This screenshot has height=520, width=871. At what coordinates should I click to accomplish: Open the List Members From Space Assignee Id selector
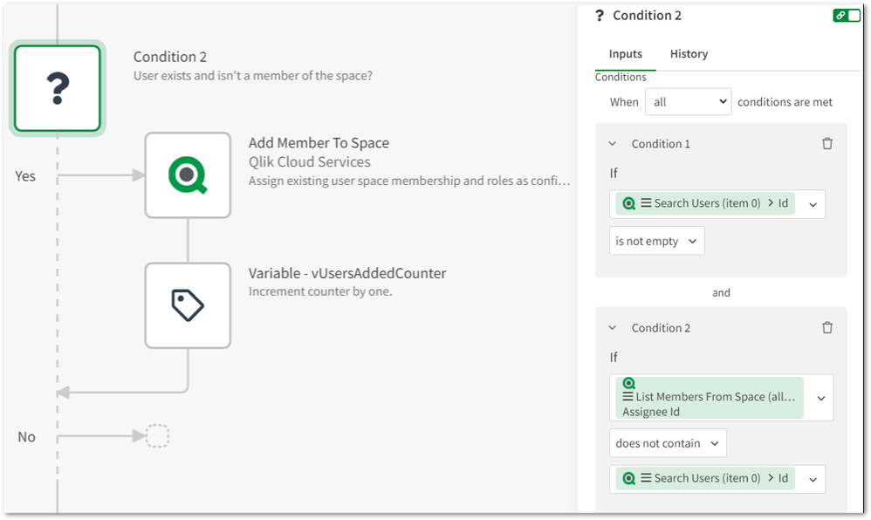820,397
